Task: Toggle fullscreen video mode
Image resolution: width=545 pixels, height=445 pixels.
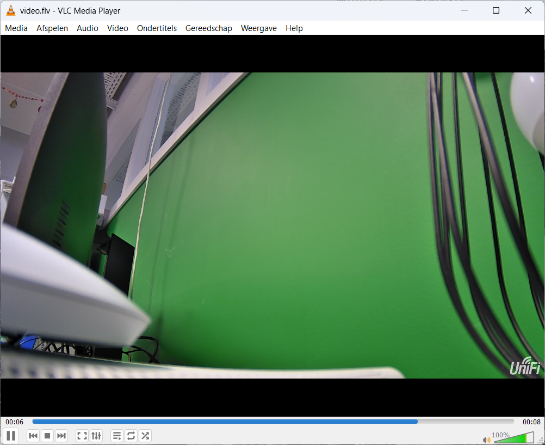Action: [82, 436]
